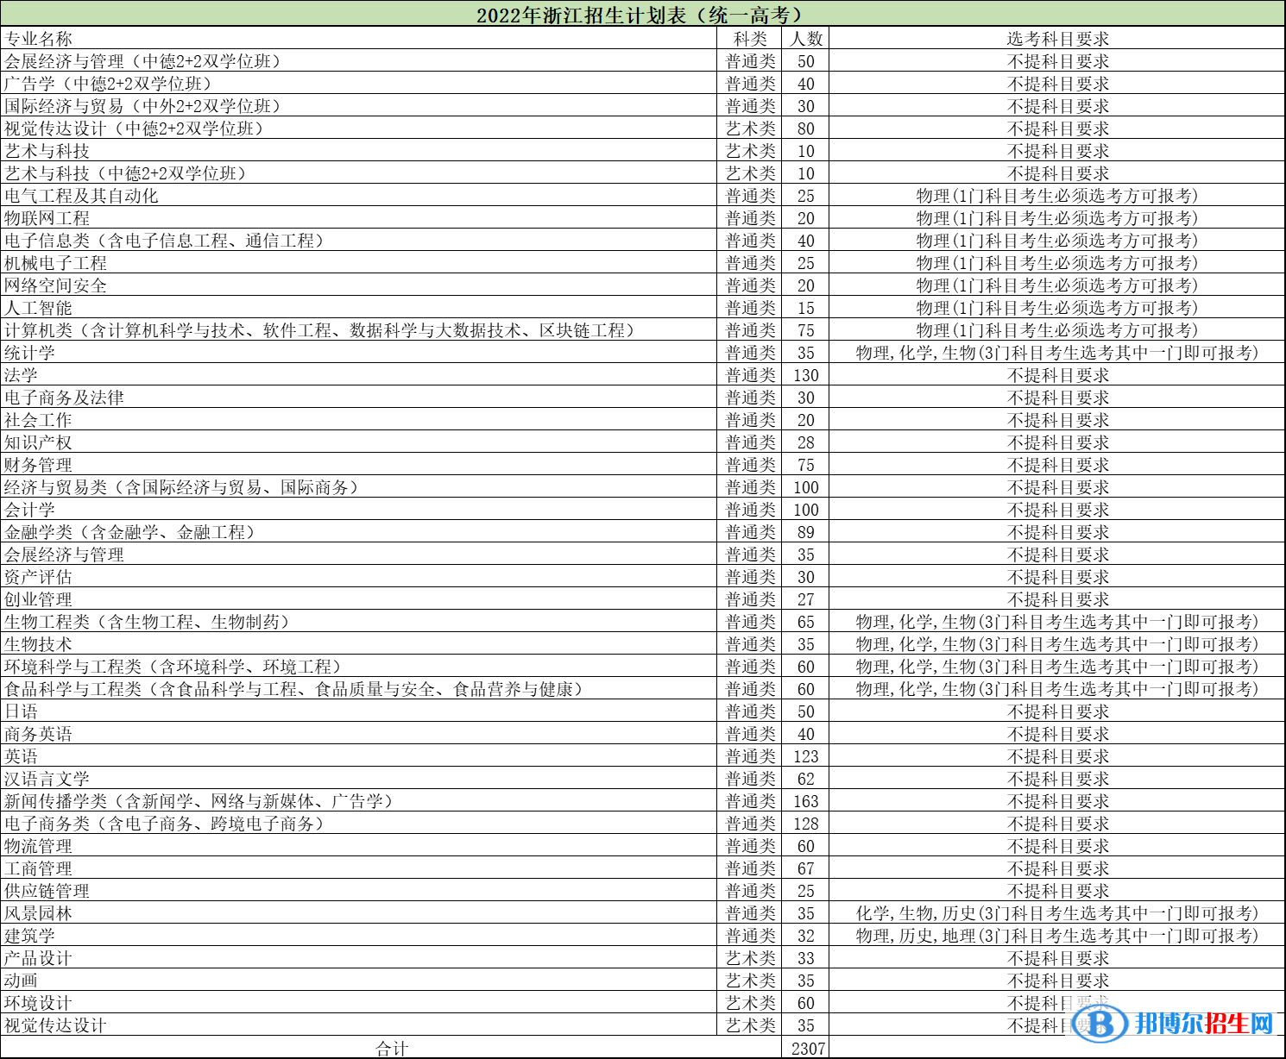The height and width of the screenshot is (1059, 1286).
Task: Click the count 123 for 英语
Action: 806,755
